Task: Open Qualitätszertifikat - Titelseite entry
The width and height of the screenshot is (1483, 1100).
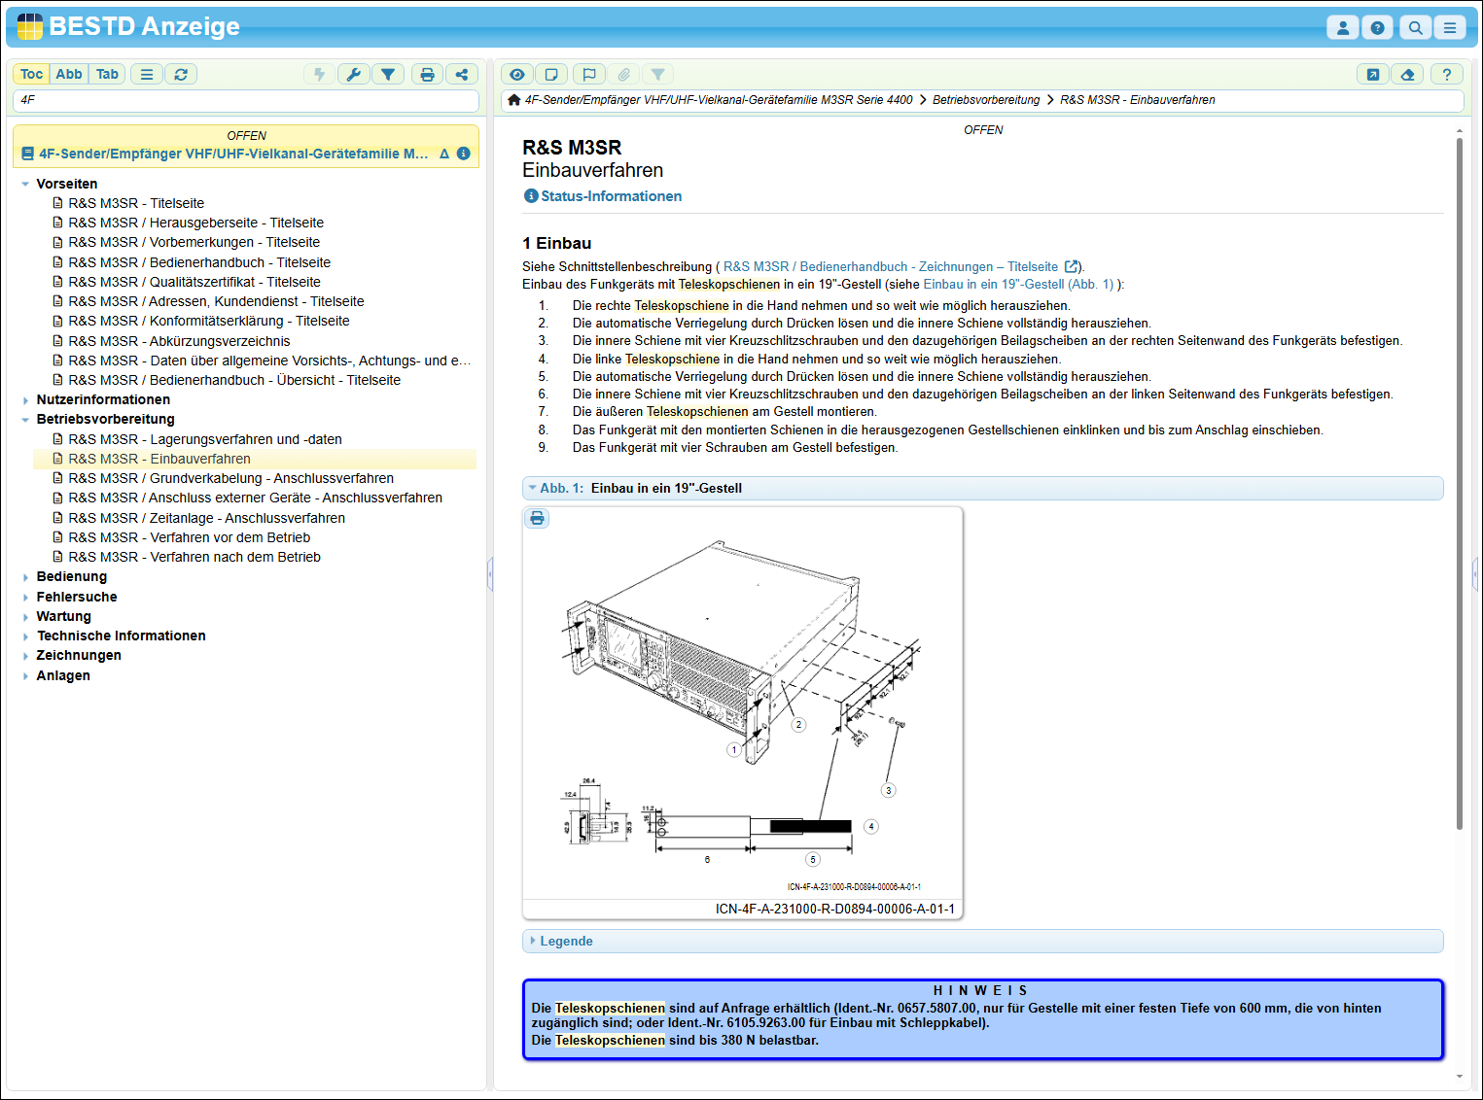Action: pyautogui.click(x=194, y=282)
